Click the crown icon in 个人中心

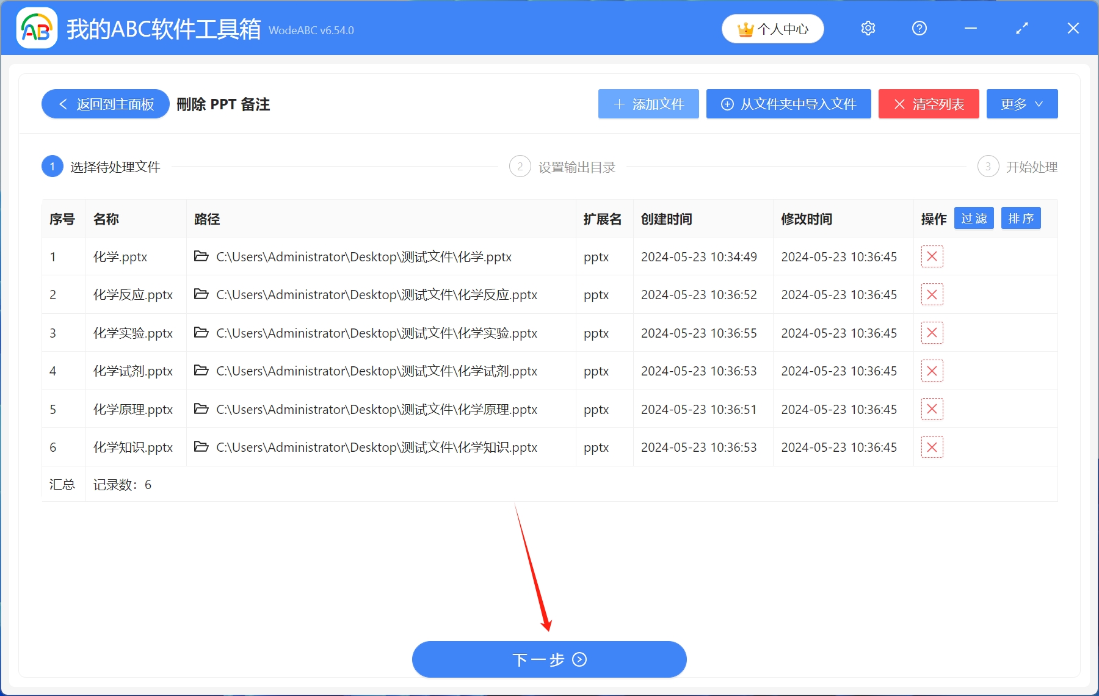click(x=745, y=28)
